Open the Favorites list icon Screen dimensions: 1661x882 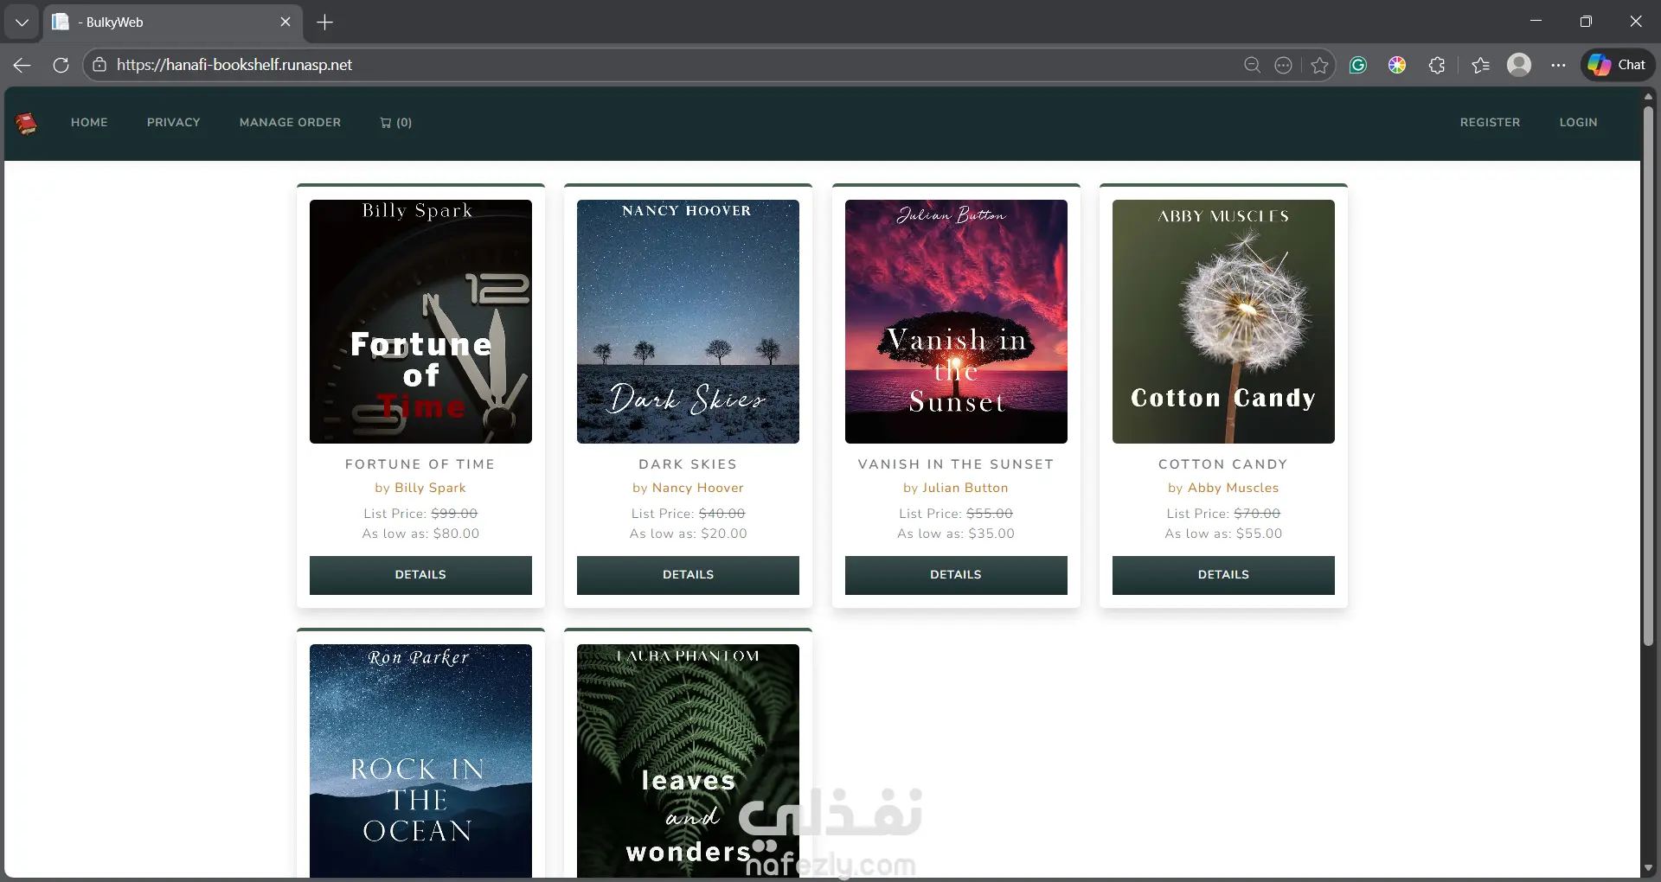tap(1480, 65)
